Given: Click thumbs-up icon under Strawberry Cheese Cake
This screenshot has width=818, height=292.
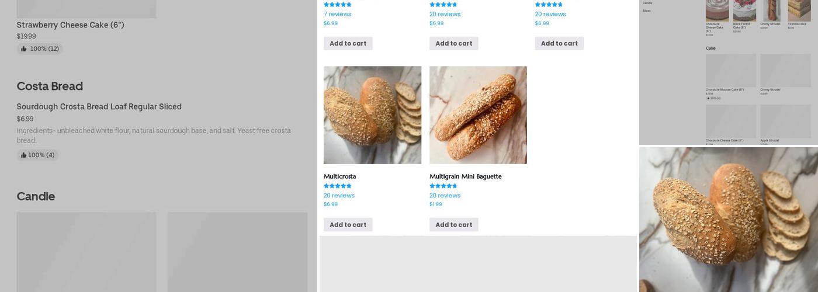Looking at the screenshot, I should (24, 49).
